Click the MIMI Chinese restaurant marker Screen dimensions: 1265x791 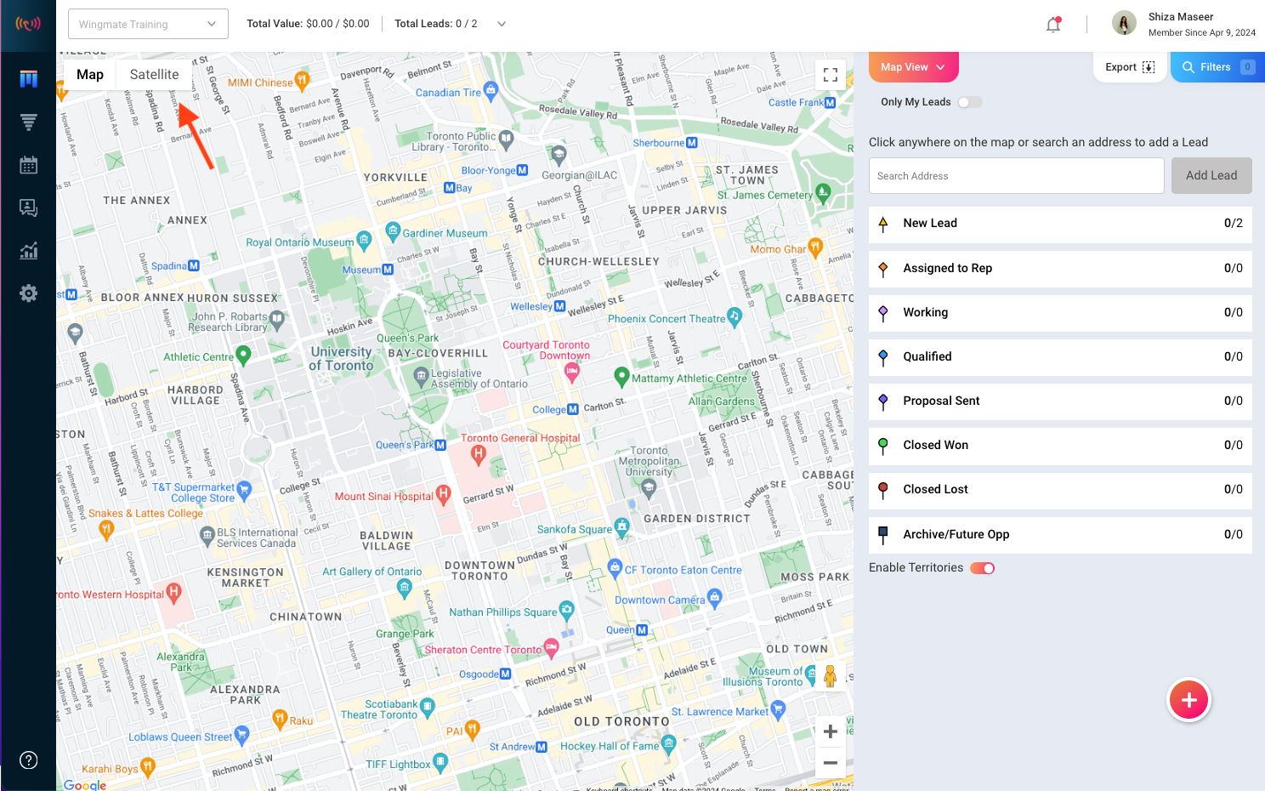click(x=301, y=81)
